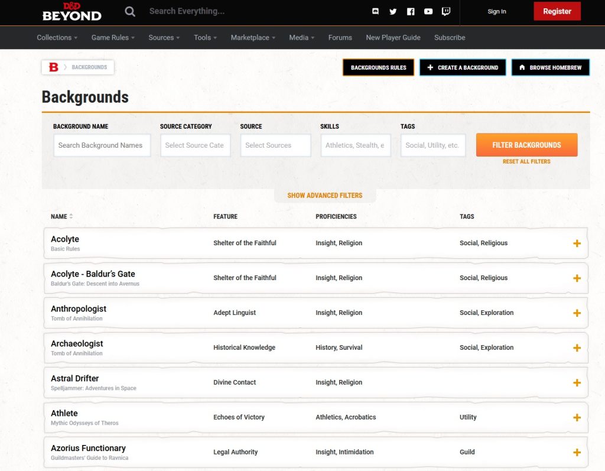Open Backgrounds Rules
Screen dimensions: 605x471
pos(378,67)
